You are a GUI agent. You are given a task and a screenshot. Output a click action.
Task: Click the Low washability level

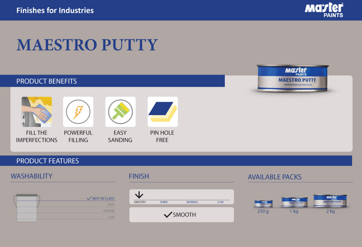tap(111, 217)
